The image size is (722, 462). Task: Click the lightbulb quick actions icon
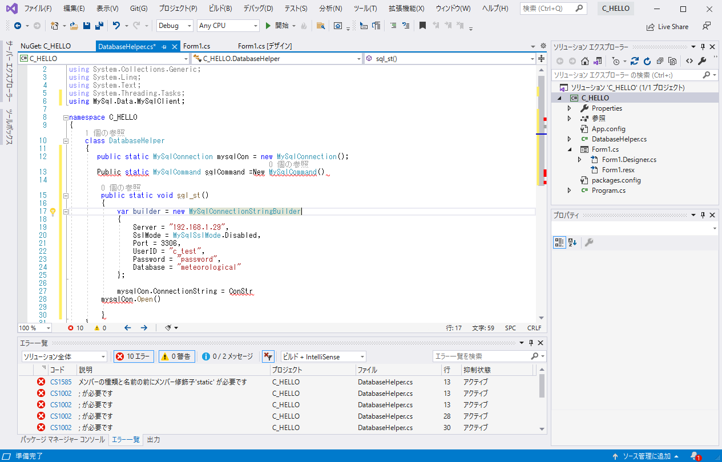[x=53, y=212]
